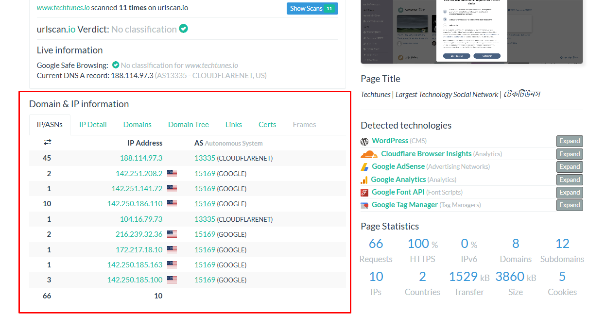Viewport: 605px width, 329px height.
Task: Switch to the IP Detail tab
Action: tap(93, 124)
